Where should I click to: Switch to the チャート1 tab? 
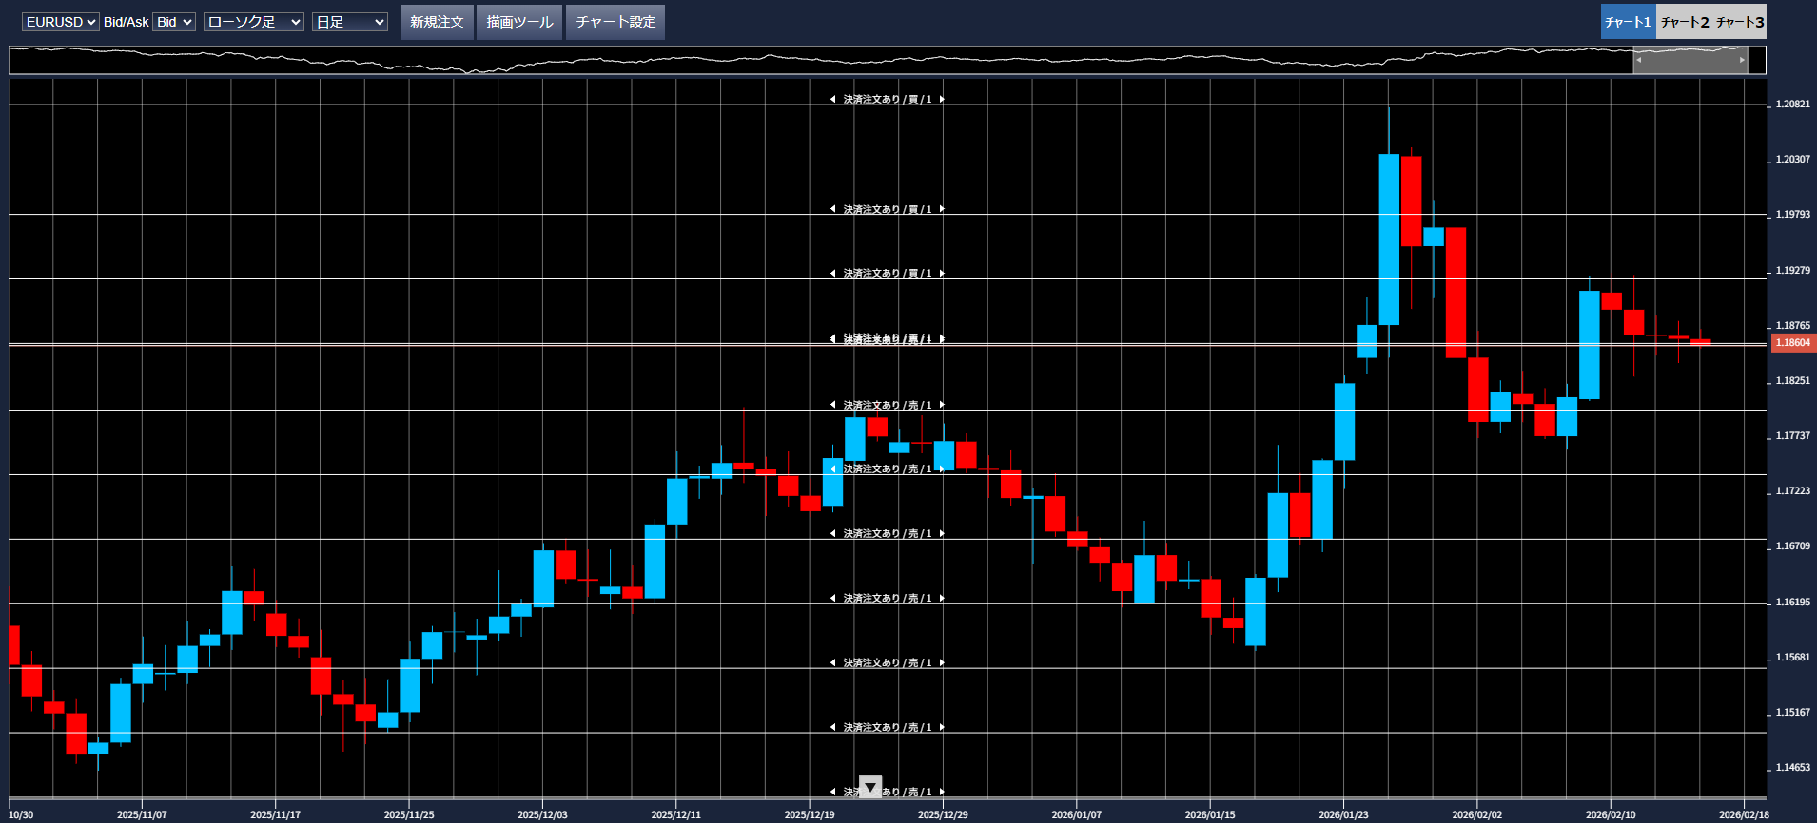coord(1628,22)
